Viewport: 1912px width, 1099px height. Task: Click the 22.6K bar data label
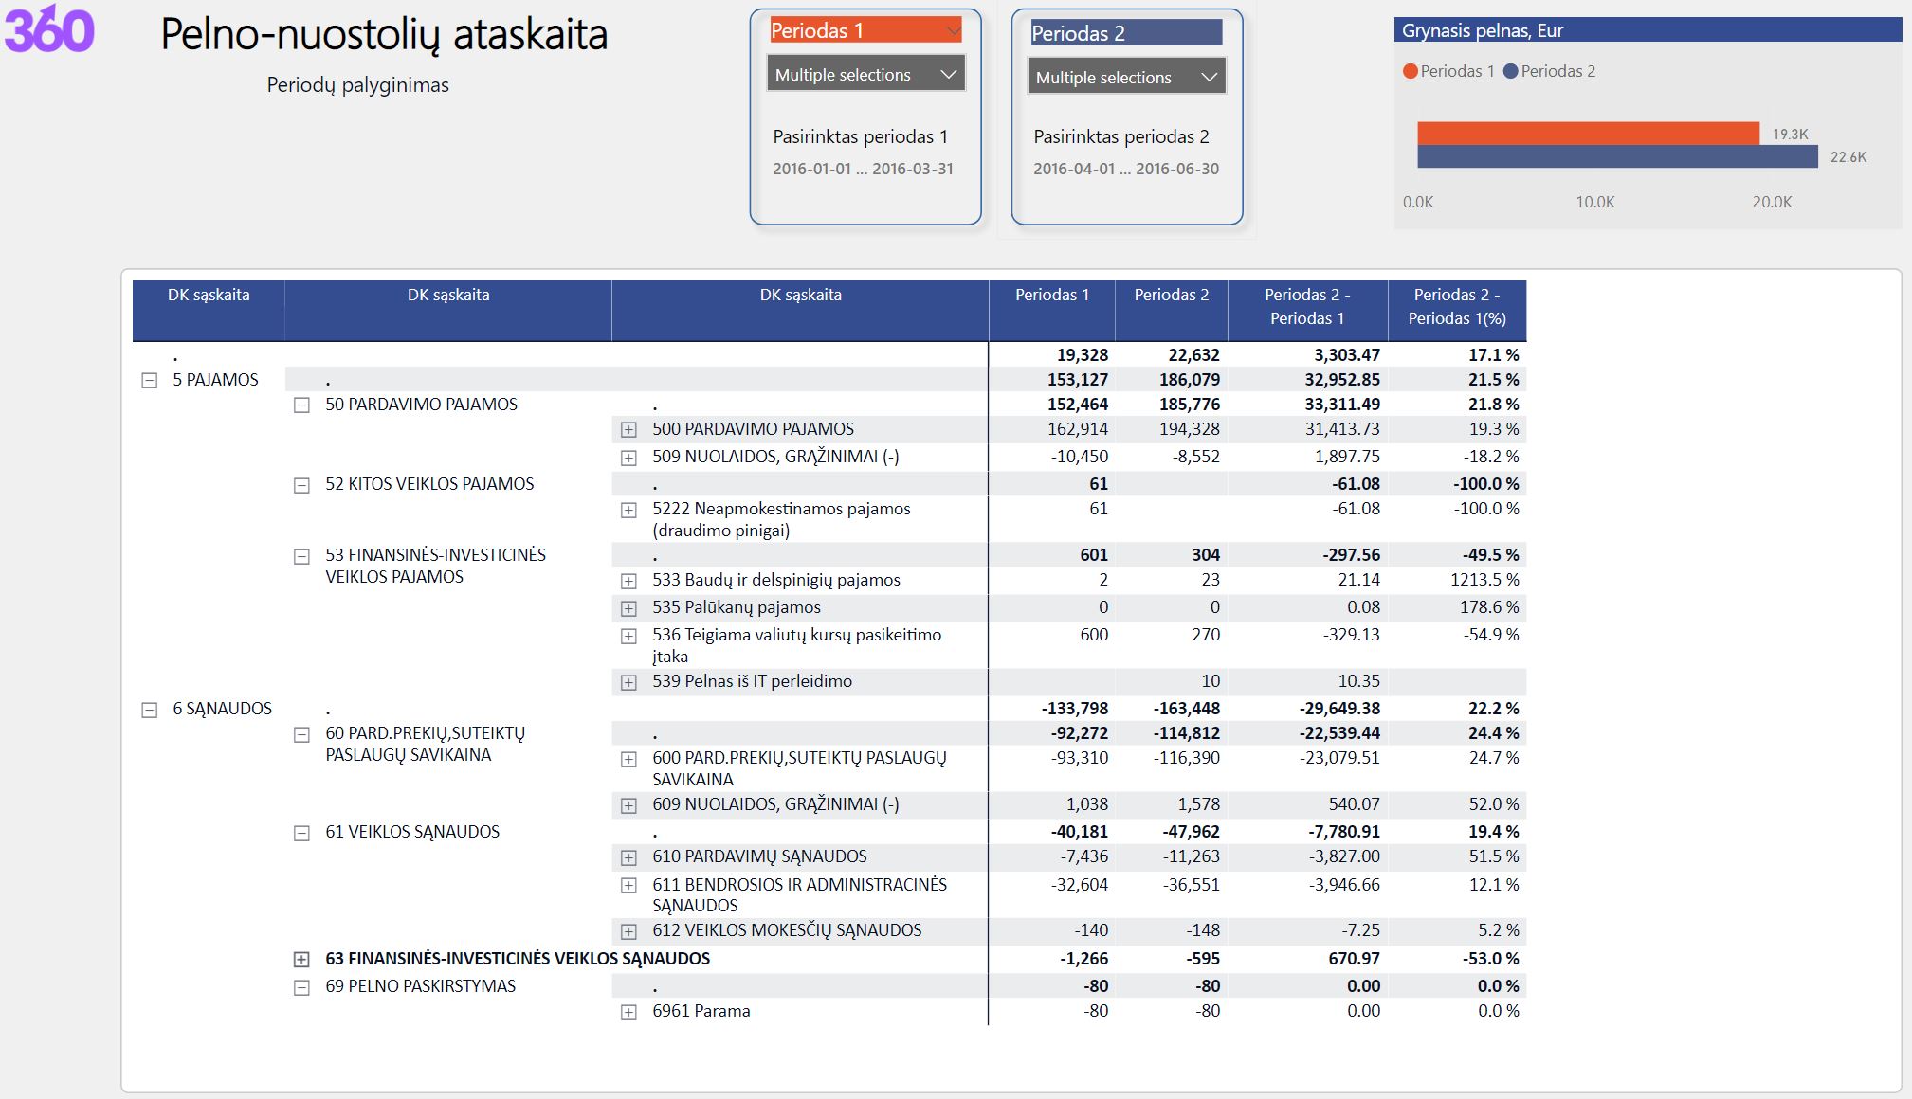[1848, 157]
